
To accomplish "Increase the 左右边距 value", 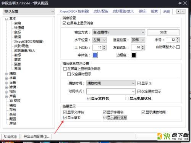I will pyautogui.click(x=143, y=46).
